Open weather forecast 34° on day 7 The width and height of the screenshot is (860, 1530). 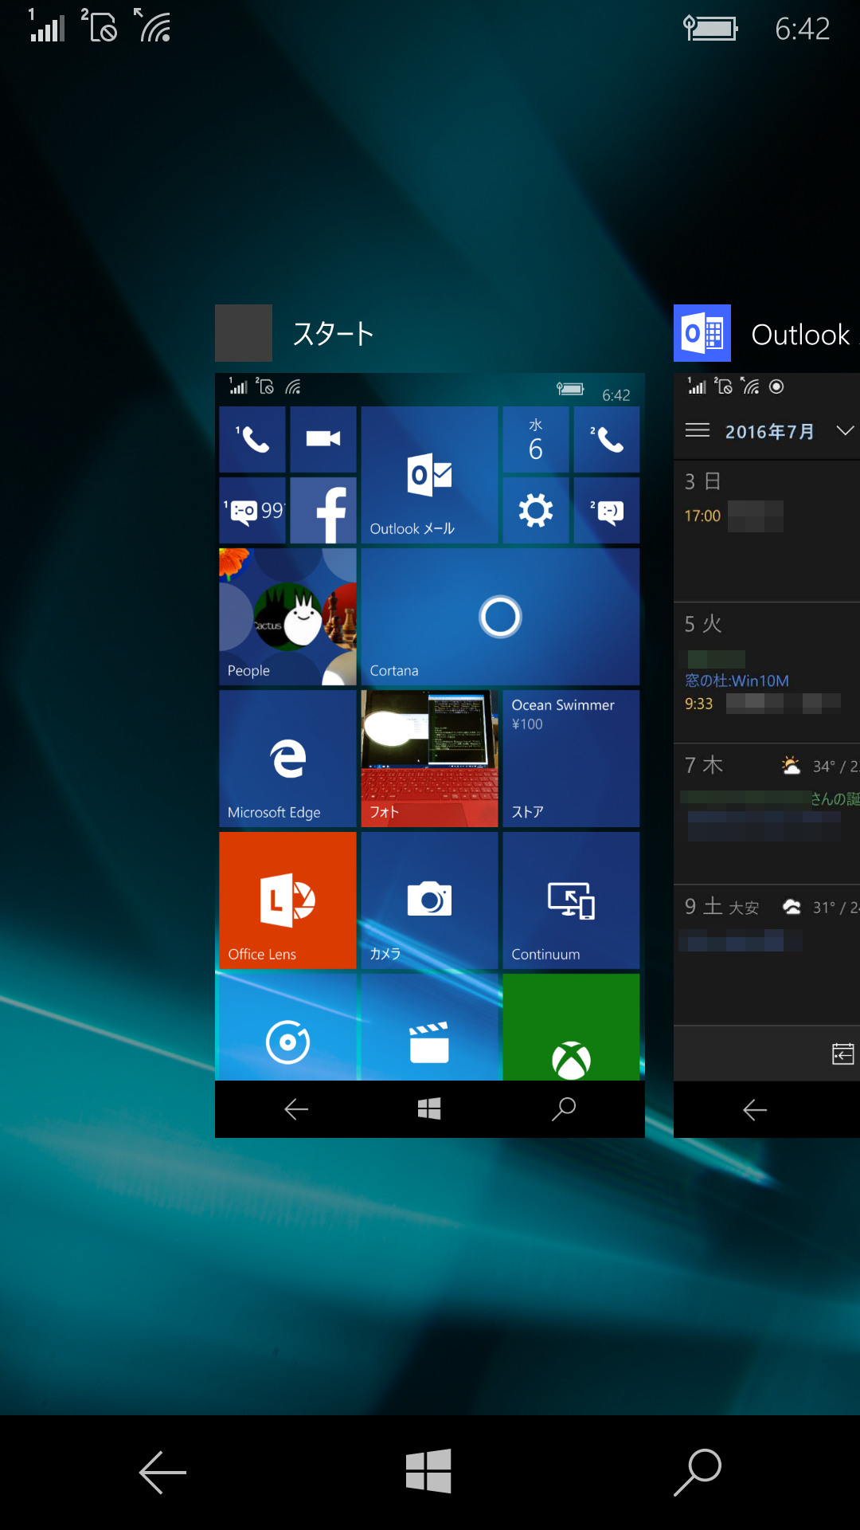[x=820, y=766]
